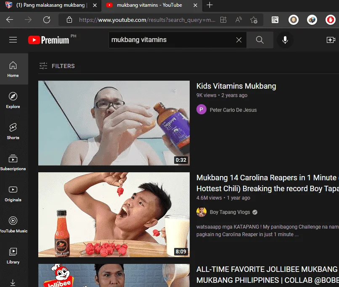Open Originals in the sidebar
The image size is (339, 287).
pos(13,193)
